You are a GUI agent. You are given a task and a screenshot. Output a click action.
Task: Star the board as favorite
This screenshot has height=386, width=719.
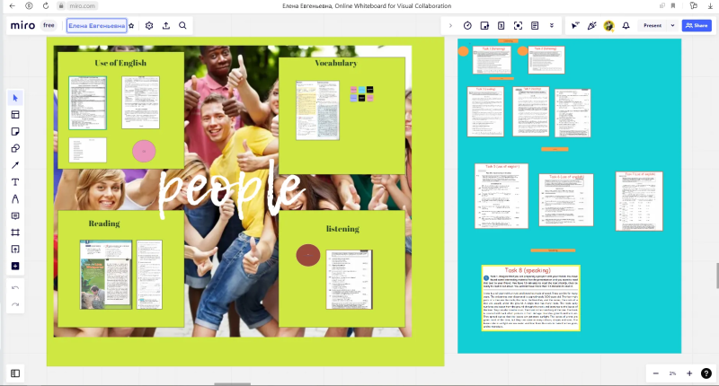[131, 26]
